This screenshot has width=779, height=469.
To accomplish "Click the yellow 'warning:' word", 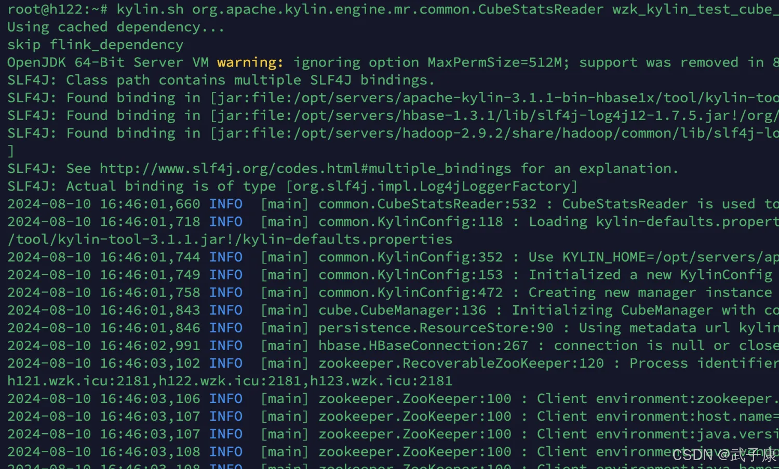I will coord(250,62).
